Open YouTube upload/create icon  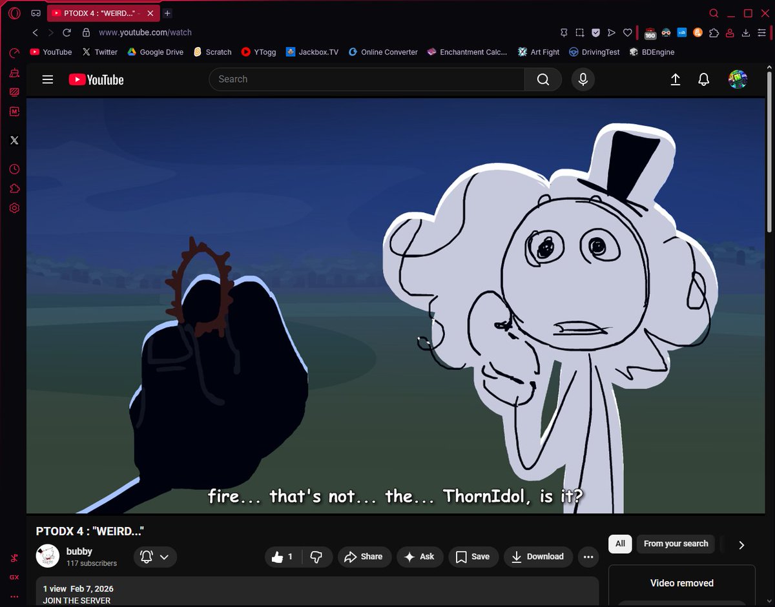pyautogui.click(x=676, y=79)
